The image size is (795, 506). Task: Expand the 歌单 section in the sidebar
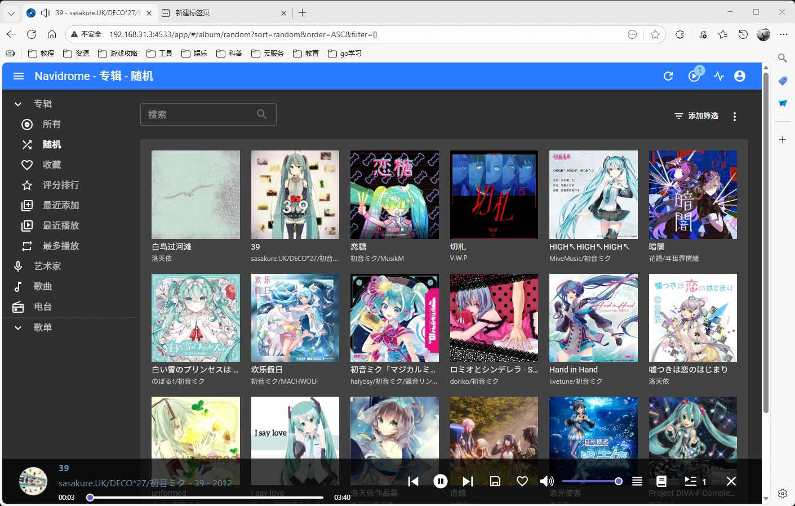tap(17, 327)
